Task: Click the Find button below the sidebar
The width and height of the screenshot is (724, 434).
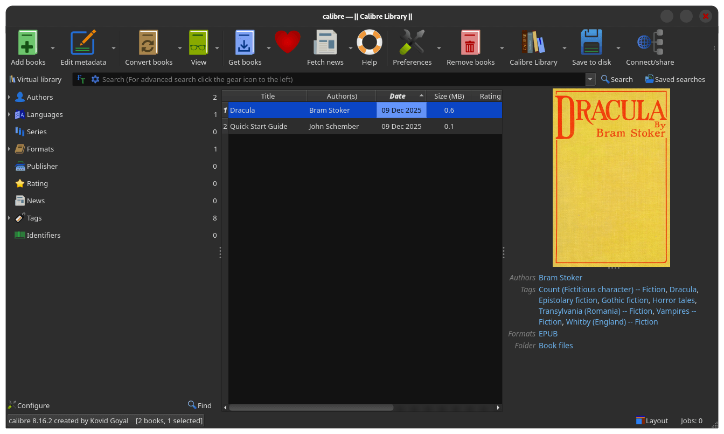Action: [x=199, y=405]
